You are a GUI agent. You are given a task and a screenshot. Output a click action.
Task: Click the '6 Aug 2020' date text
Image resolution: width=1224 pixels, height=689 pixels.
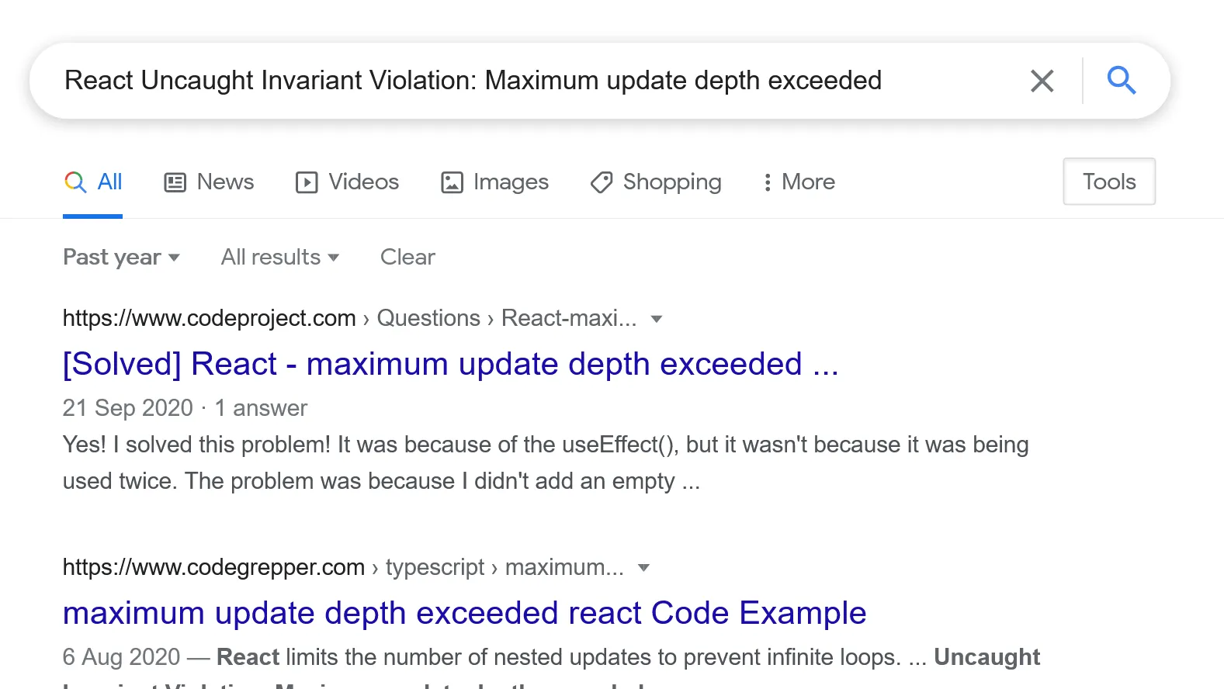point(121,657)
